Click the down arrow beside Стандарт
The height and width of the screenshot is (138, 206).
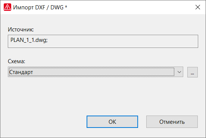click(179, 72)
